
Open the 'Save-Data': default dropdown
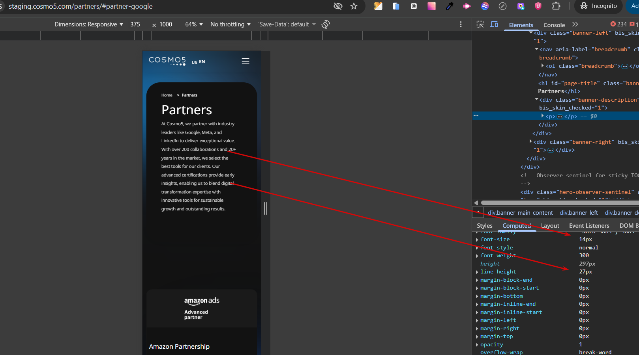coord(287,24)
